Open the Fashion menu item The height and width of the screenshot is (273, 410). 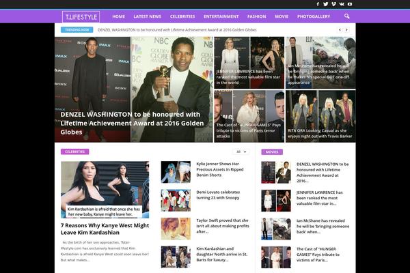256,16
